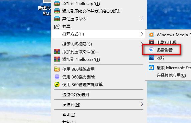Select 使用 360强力删除
Image resolution: width=191 pixels, height=123 pixels.
coord(99,77)
